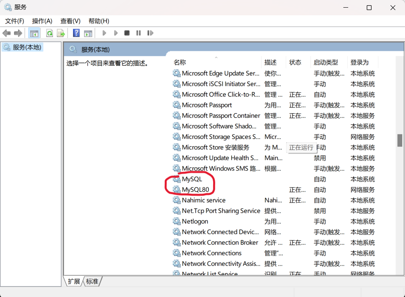Viewport: 405px width, 297px height.
Task: Click the Stop Service square icon
Action: click(x=127, y=33)
